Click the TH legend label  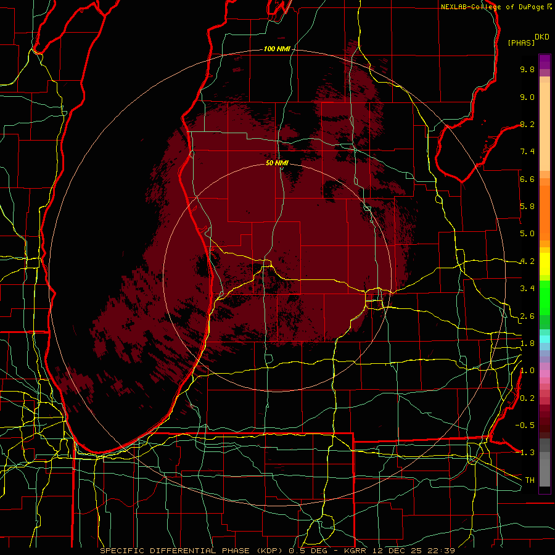(x=530, y=480)
